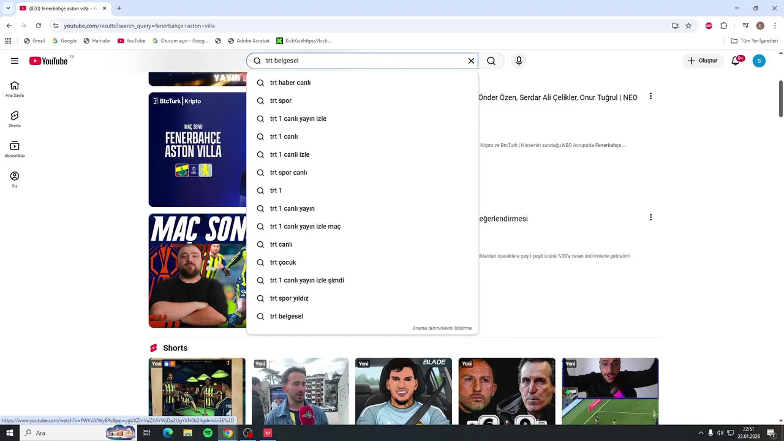This screenshot has width=784, height=441.
Task: Open the Adobe Acrobat bookmark
Action: pyautogui.click(x=249, y=41)
